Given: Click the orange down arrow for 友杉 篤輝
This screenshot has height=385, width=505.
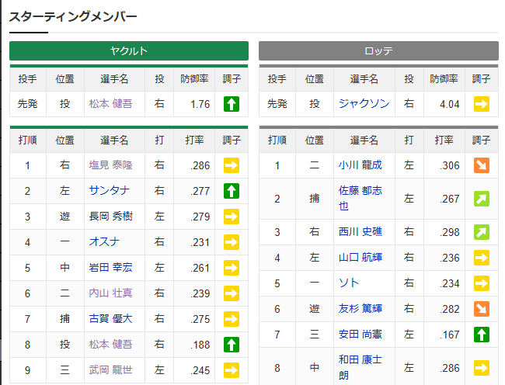Looking at the screenshot, I should pos(482,309).
